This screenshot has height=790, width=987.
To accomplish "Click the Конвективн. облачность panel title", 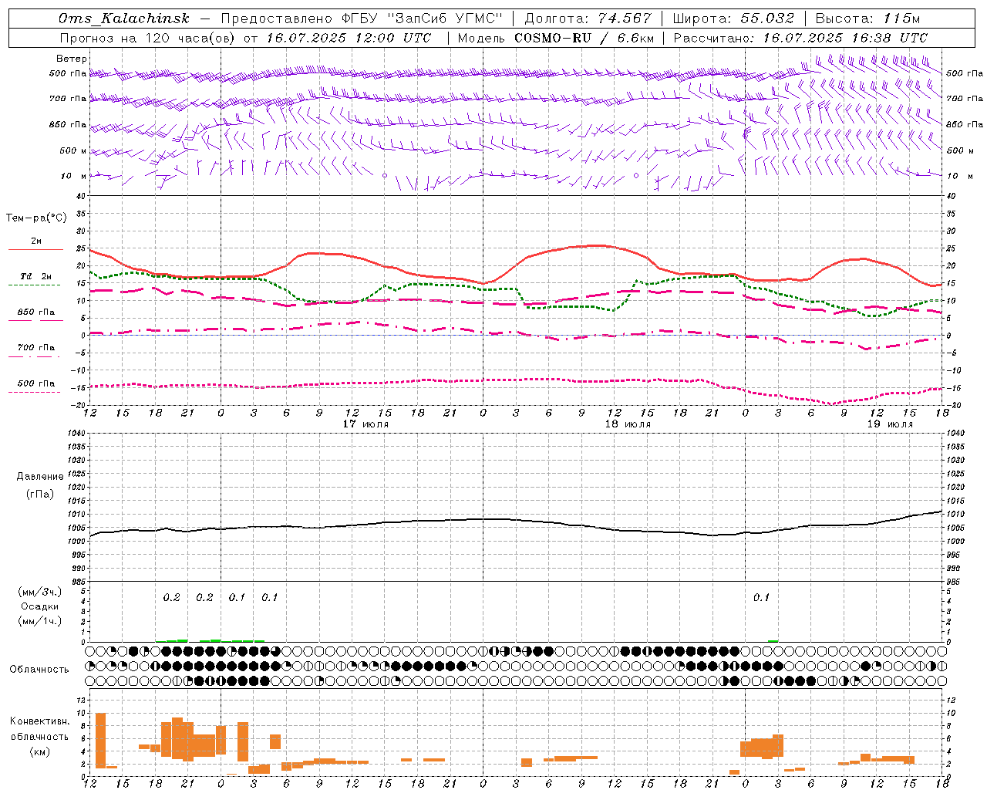I will (x=39, y=728).
